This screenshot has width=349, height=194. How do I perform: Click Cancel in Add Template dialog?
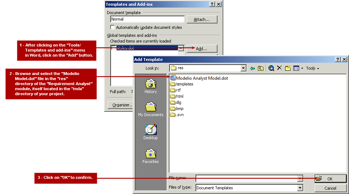click(331, 188)
